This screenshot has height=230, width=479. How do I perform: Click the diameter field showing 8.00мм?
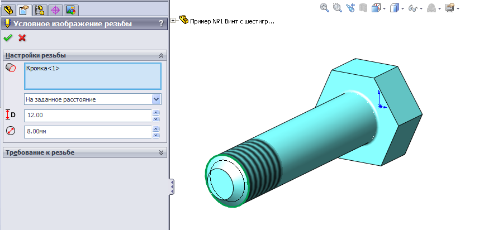click(x=88, y=132)
